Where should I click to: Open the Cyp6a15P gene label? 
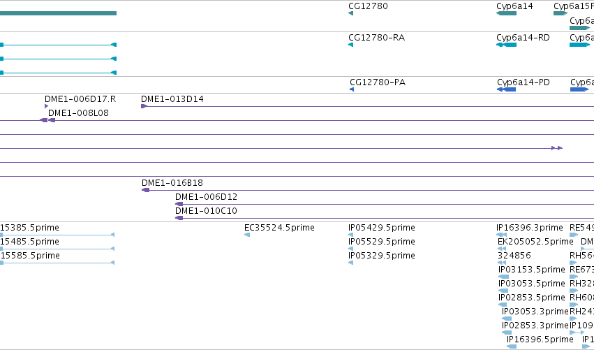574,6
